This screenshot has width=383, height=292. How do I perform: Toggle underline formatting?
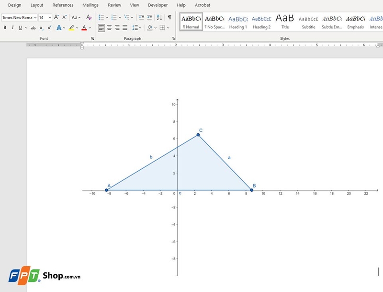pos(20,28)
